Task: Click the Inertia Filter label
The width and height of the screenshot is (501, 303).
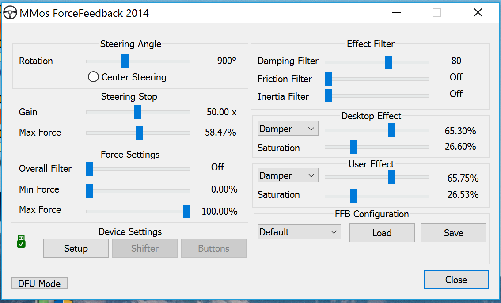Action: (x=283, y=96)
